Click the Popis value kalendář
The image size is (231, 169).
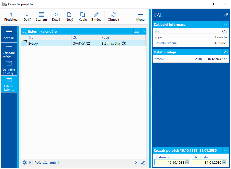pyautogui.click(x=221, y=37)
